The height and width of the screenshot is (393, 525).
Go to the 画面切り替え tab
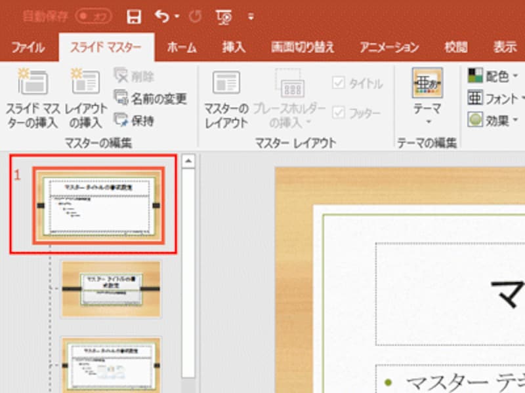(303, 47)
